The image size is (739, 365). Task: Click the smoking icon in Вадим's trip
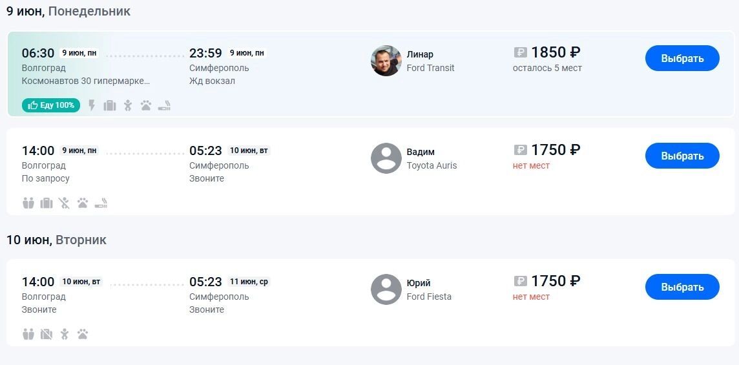[101, 203]
